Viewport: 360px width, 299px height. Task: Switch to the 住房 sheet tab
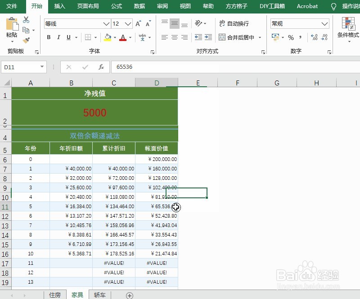coord(54,295)
